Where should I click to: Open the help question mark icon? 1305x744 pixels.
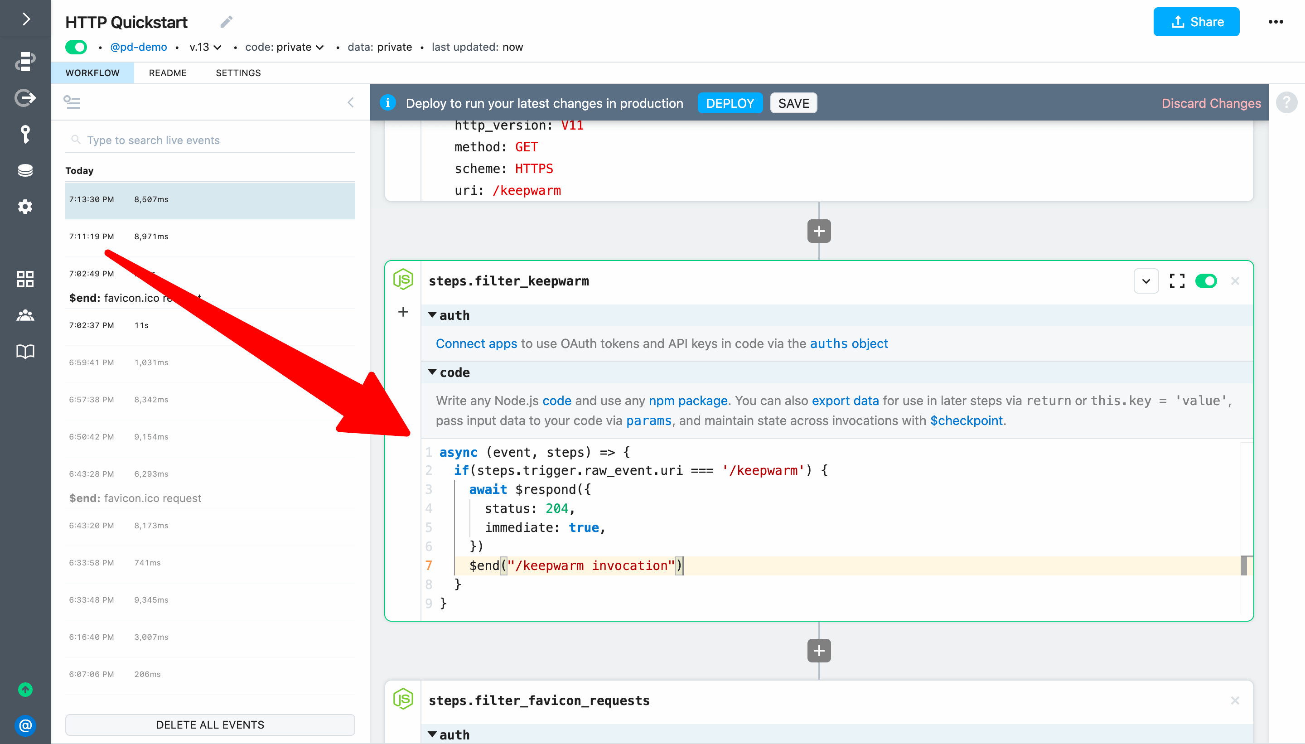pos(1286,103)
